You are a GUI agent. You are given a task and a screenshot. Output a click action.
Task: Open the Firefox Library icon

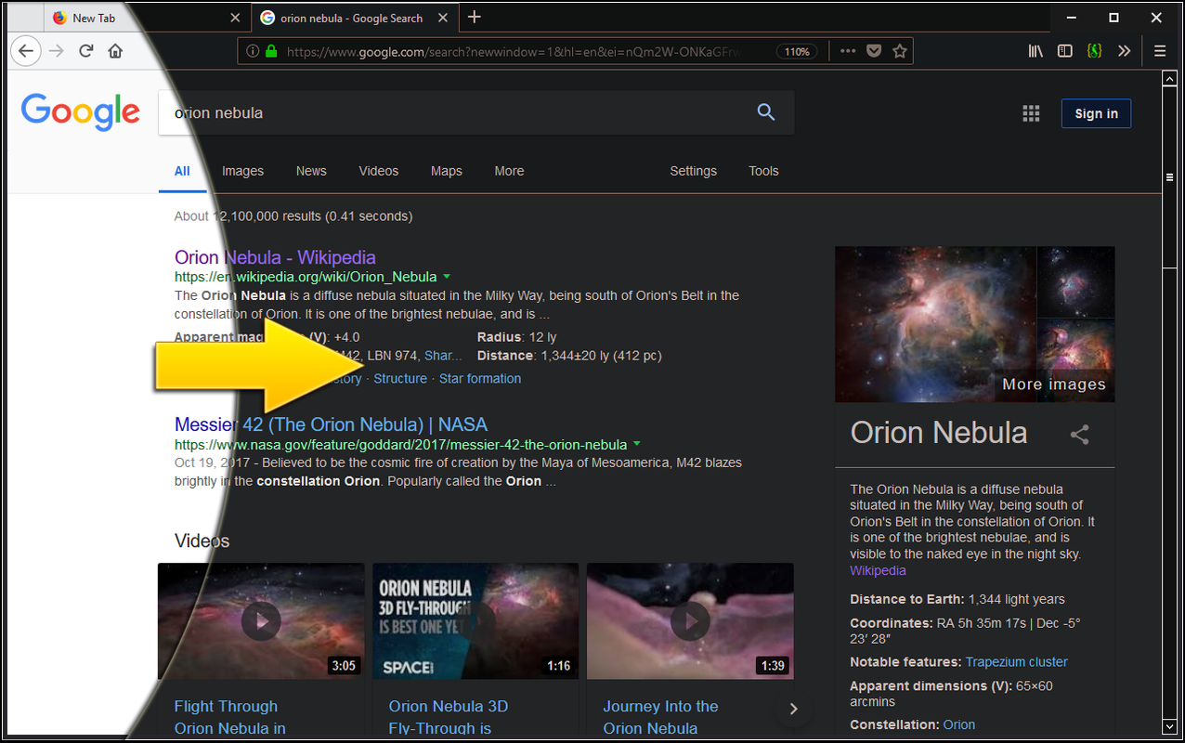pyautogui.click(x=1035, y=51)
